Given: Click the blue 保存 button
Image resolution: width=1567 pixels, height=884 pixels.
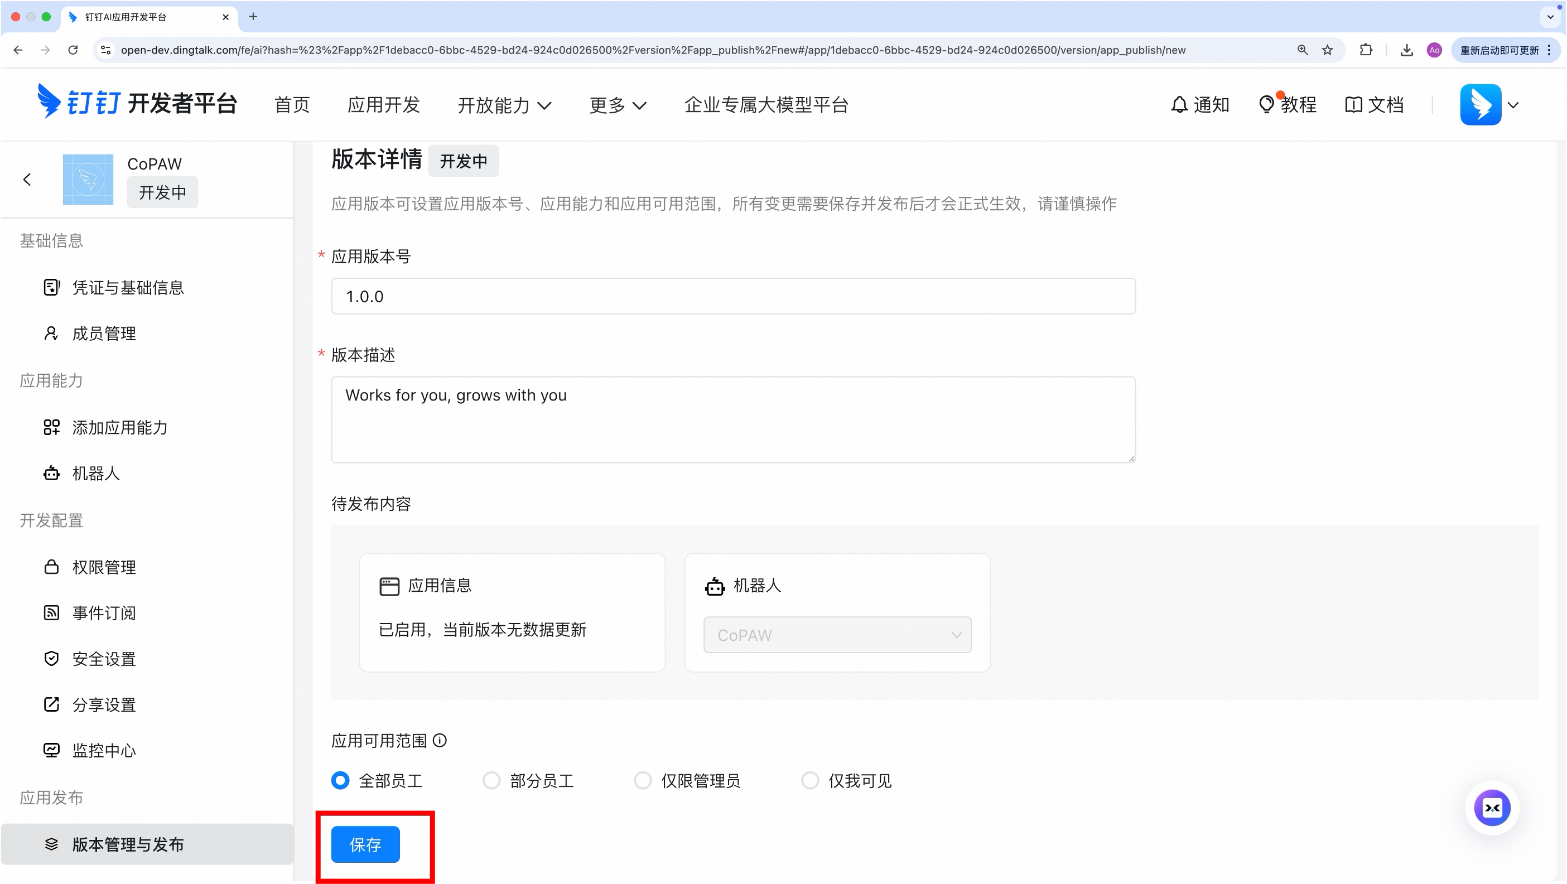Looking at the screenshot, I should (365, 844).
